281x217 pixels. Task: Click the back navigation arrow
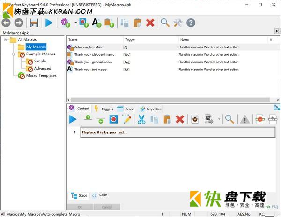(x=6, y=23)
